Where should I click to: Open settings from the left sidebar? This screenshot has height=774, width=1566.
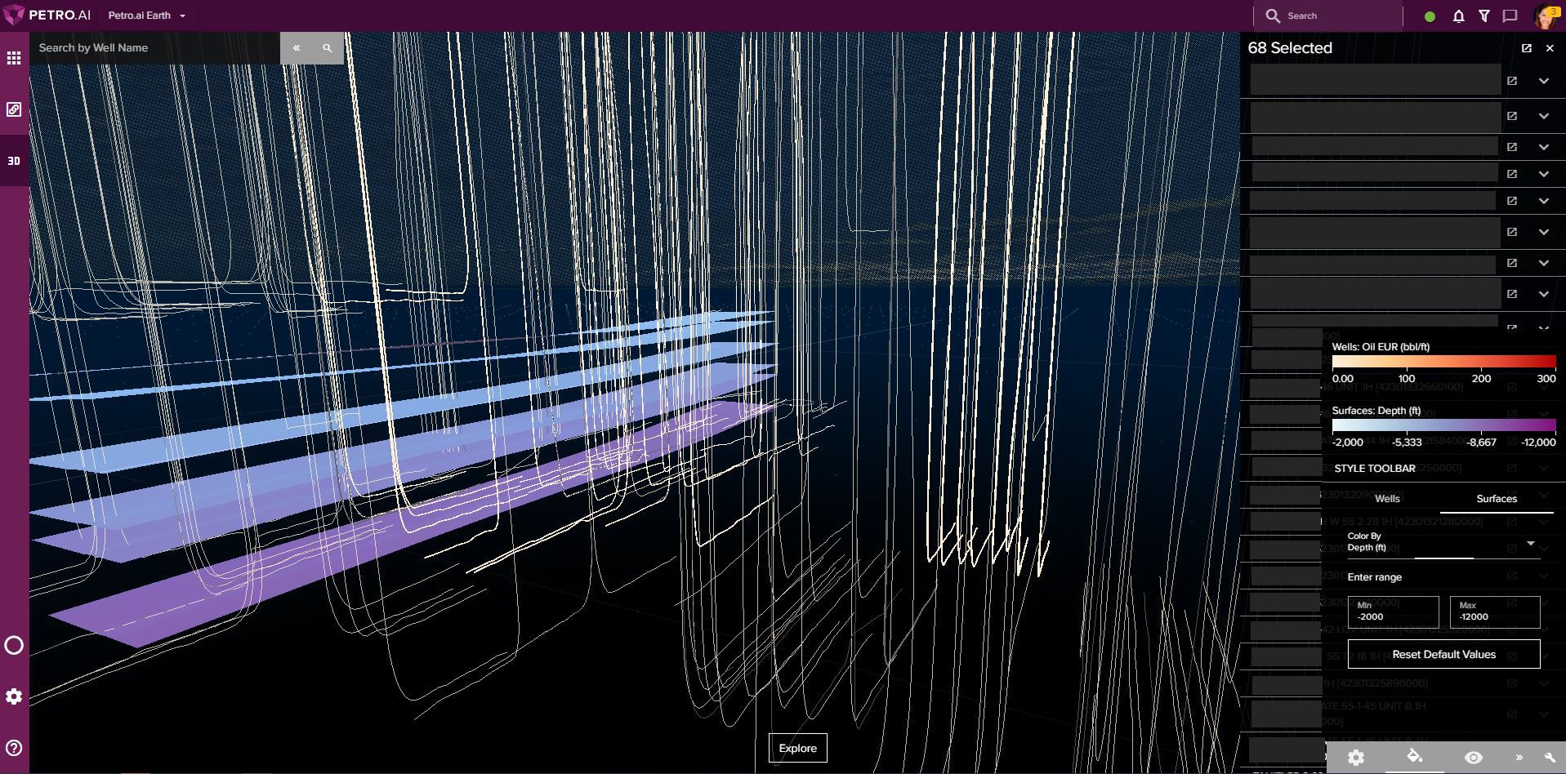(14, 696)
